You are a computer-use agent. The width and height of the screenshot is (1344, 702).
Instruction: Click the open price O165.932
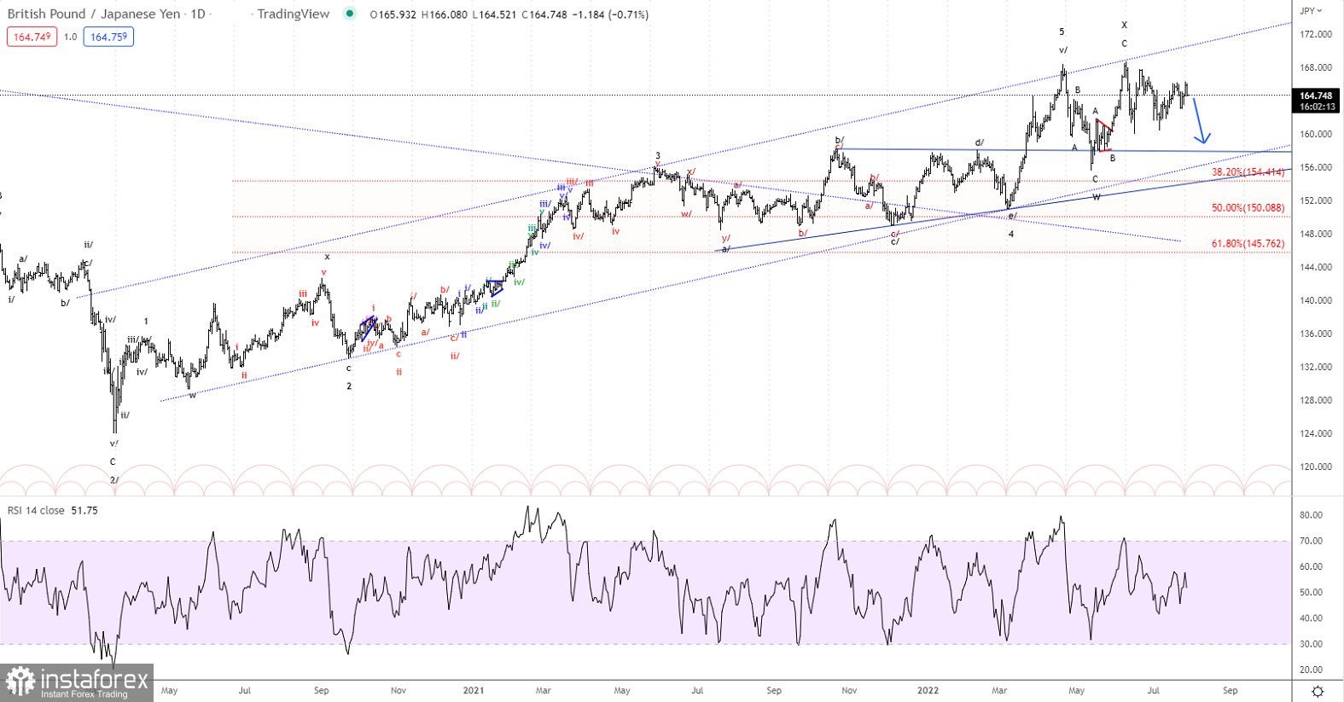tap(393, 15)
